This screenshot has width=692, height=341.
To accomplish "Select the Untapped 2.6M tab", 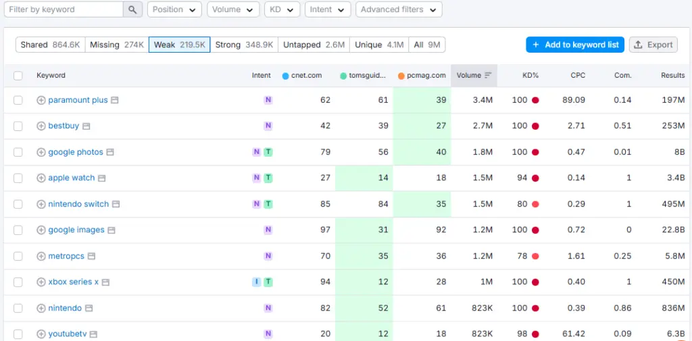I will 314,45.
